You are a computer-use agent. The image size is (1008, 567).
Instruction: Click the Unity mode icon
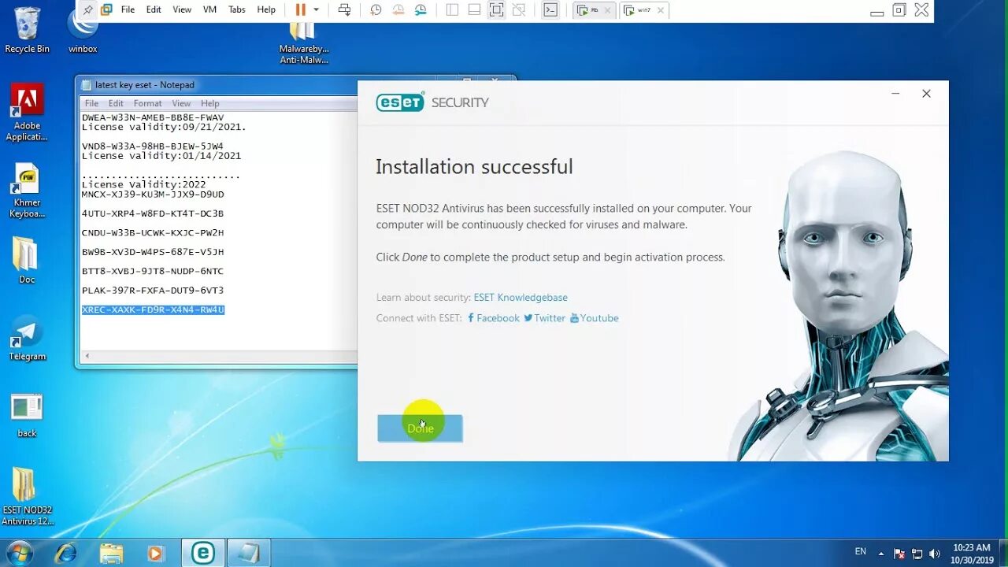[x=518, y=9]
